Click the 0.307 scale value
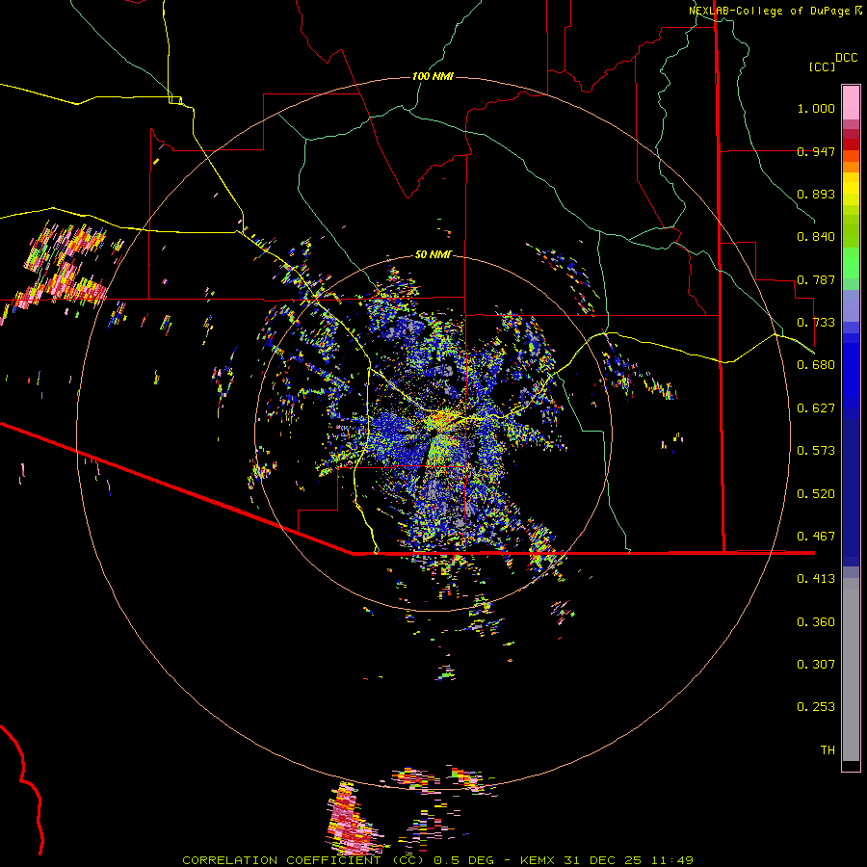 (816, 665)
